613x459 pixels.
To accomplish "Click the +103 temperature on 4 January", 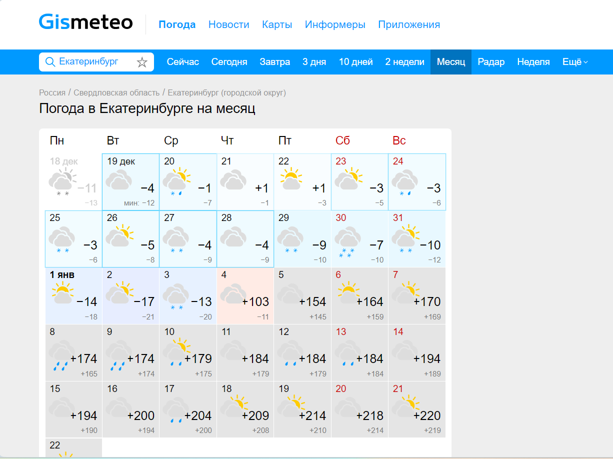I will (255, 302).
